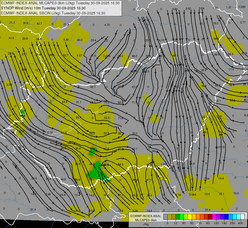The height and width of the screenshot is (228, 248).
Task: Click the map value 22.1
Action: 221,194
